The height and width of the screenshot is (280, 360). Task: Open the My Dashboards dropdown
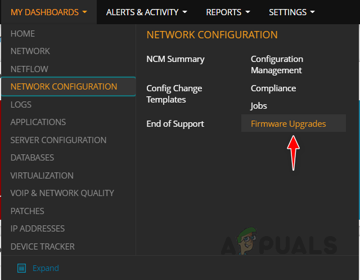point(48,12)
